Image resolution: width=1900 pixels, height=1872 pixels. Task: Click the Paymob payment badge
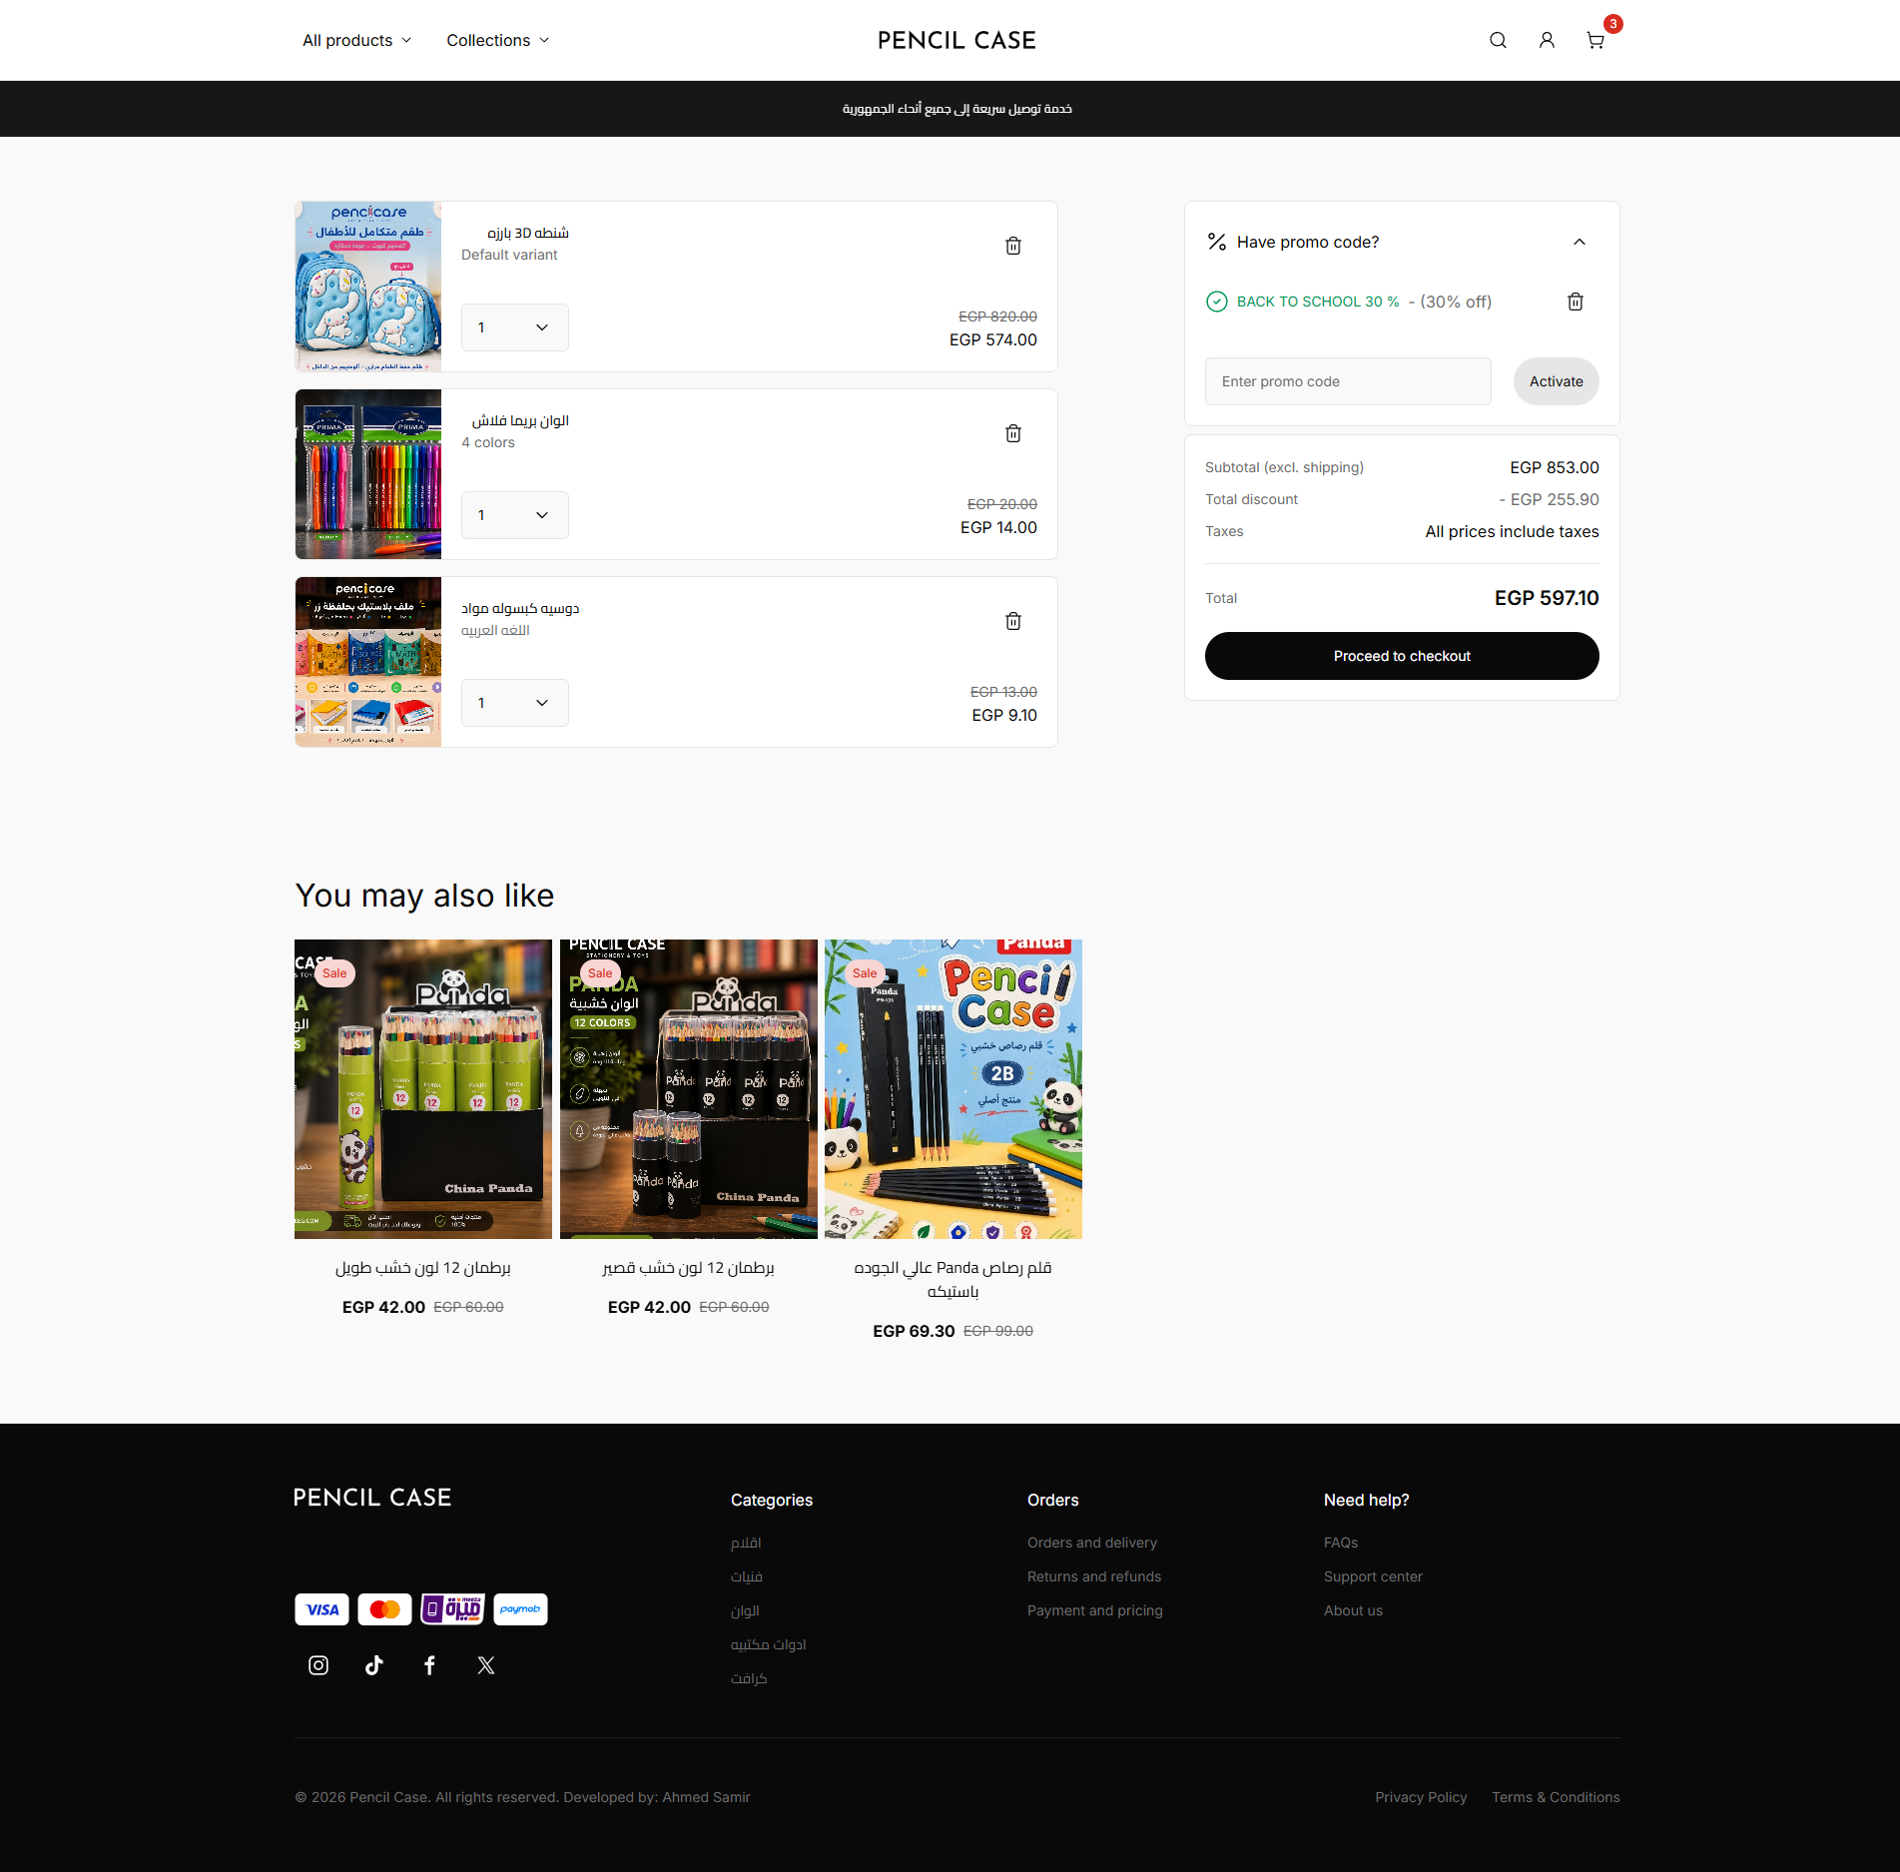520,1609
